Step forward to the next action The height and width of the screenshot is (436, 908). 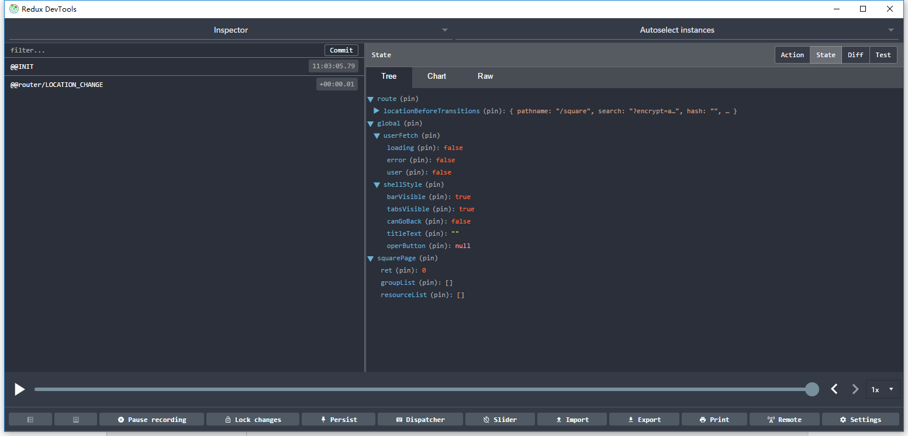pos(855,389)
